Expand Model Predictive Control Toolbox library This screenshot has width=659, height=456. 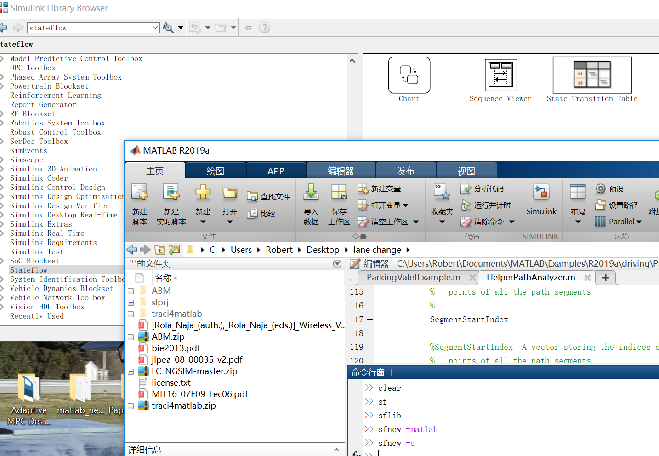tap(3, 58)
